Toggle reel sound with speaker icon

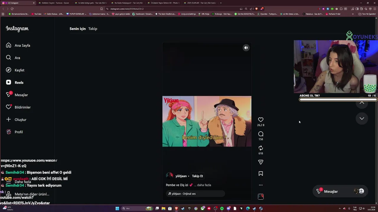246,48
